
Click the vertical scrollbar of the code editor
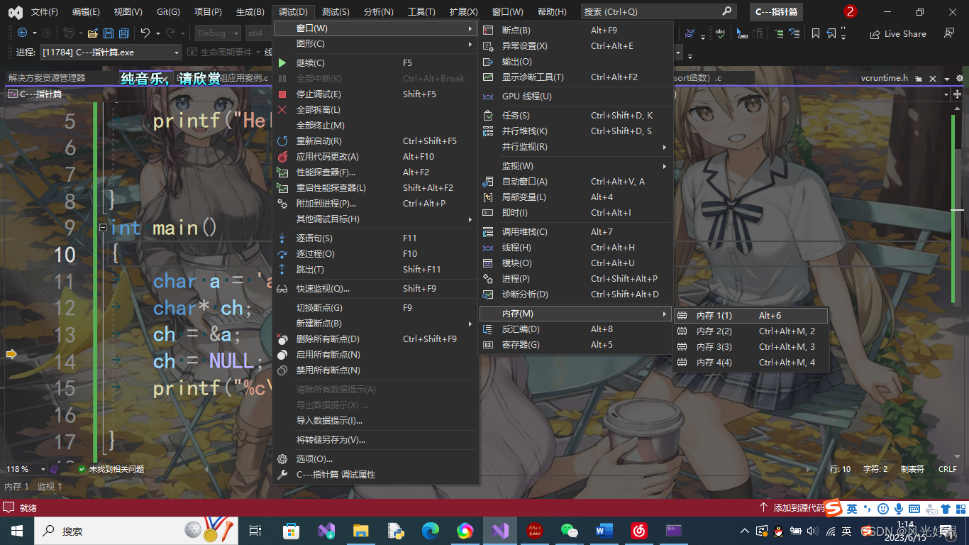(957, 281)
